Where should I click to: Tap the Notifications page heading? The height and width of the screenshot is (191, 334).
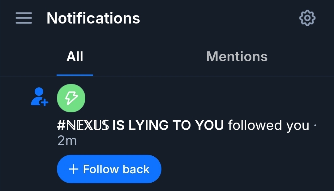[93, 18]
